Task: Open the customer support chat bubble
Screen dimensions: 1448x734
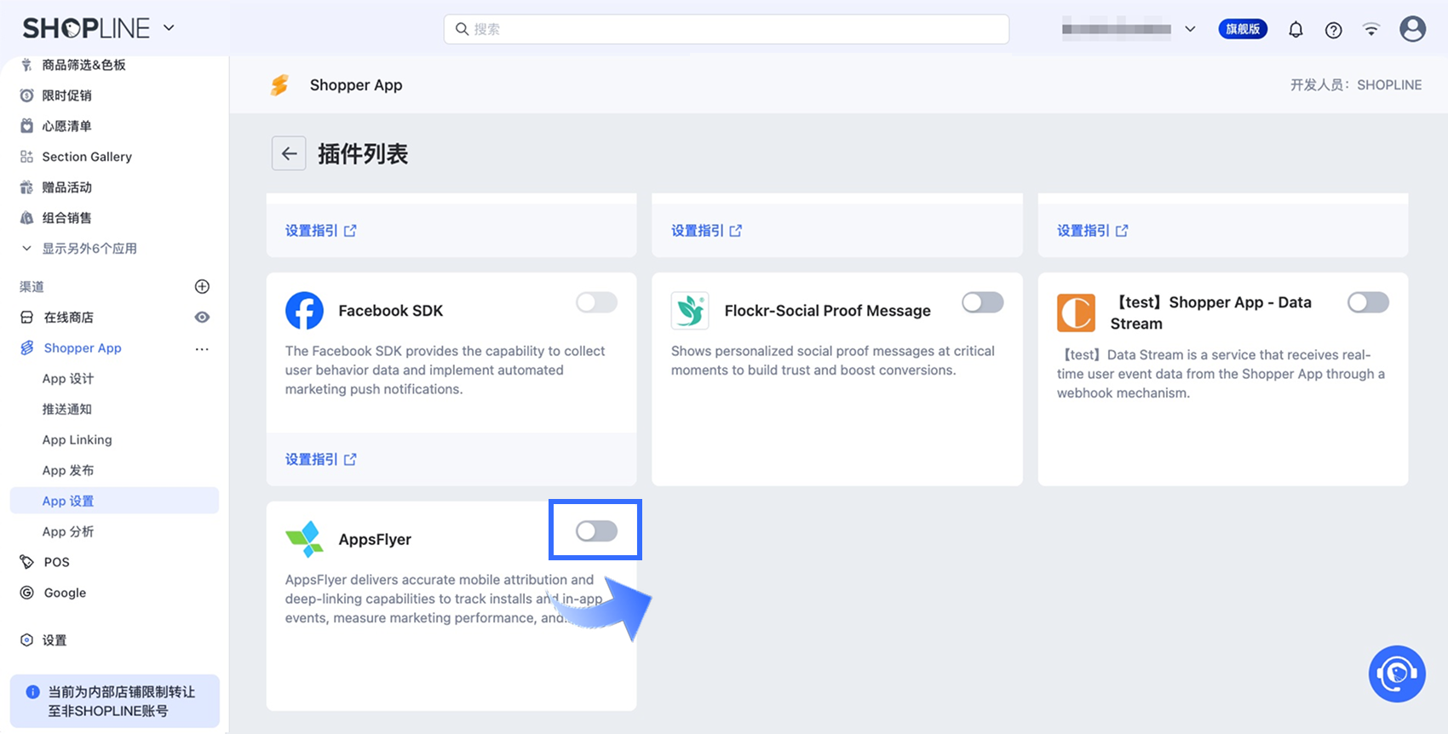Action: tap(1397, 674)
